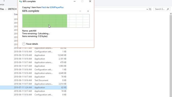Minimize the copy progress dialog
Viewport: 172px width, 97px height.
[75, 1]
